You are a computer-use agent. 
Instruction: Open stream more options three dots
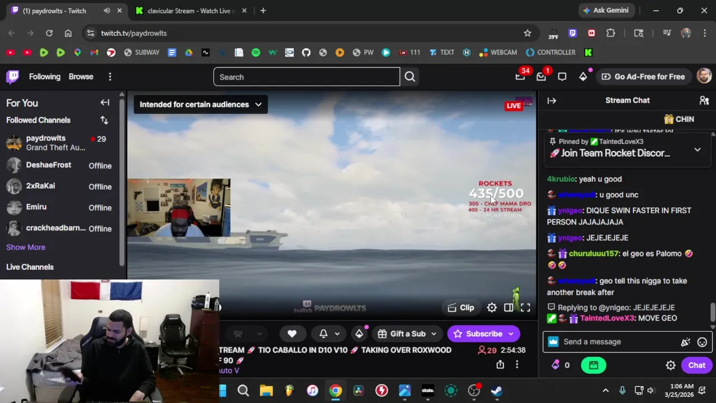(x=517, y=364)
